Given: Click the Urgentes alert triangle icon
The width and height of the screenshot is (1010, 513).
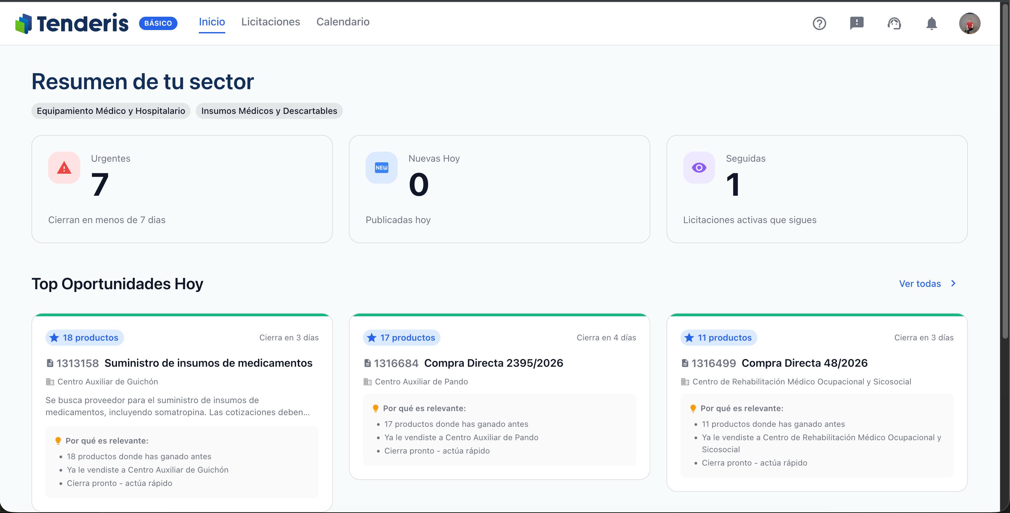Looking at the screenshot, I should (x=64, y=168).
